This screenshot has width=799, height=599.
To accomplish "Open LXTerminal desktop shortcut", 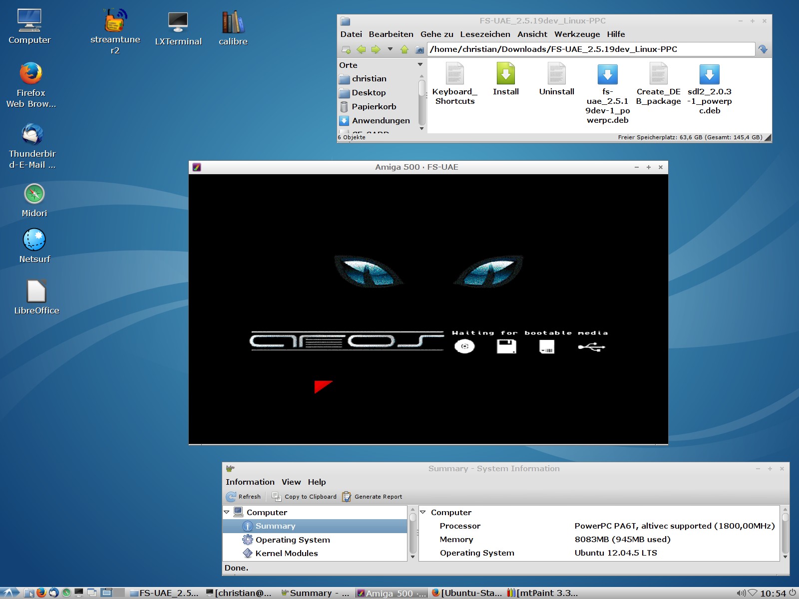I will pyautogui.click(x=178, y=23).
